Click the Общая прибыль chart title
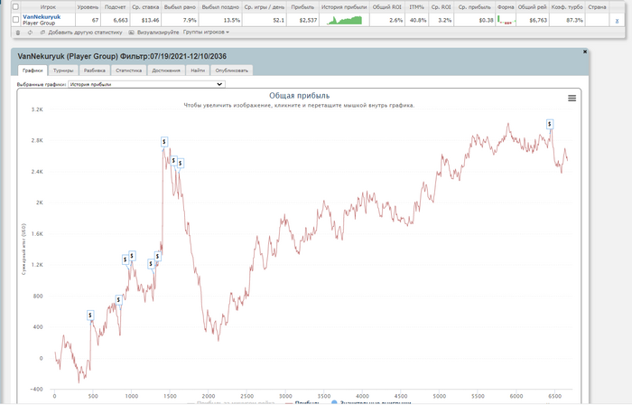Image resolution: width=632 pixels, height=405 pixels. coord(299,96)
